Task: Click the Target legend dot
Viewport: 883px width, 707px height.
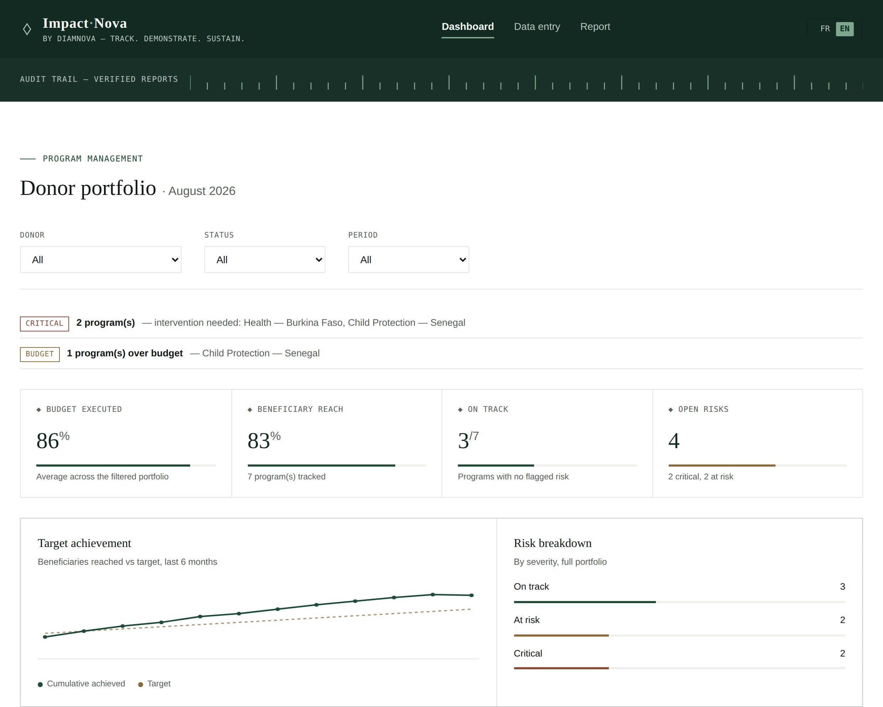Action: point(141,685)
